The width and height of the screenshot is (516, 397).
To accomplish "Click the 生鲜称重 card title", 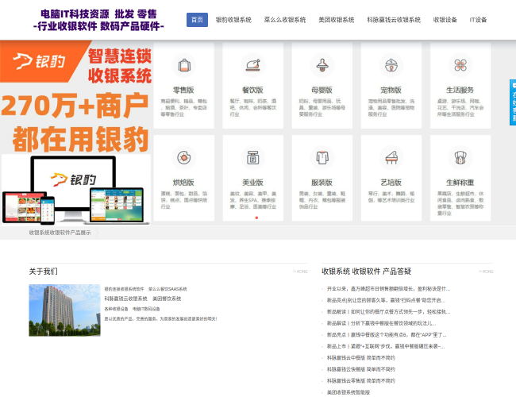I will click(460, 183).
